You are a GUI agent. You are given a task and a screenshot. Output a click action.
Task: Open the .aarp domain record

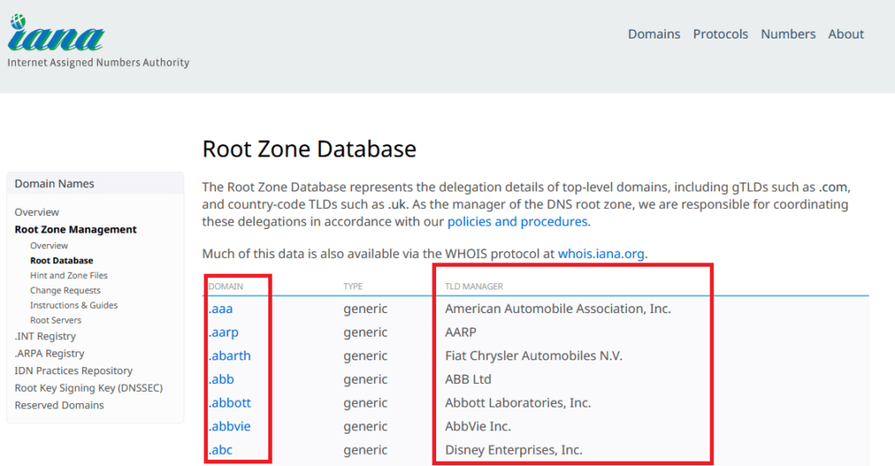[x=223, y=332]
